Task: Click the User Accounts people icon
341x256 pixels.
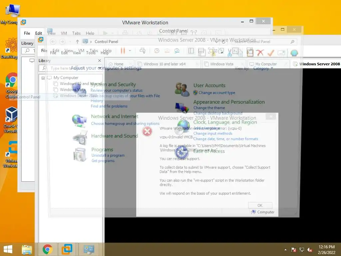Action: click(182, 89)
